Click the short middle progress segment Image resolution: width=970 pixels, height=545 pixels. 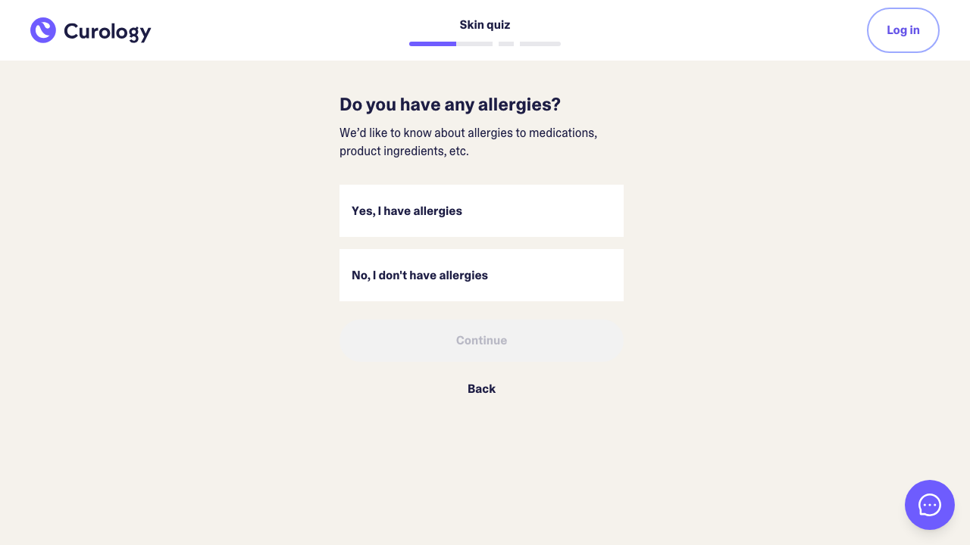pyautogui.click(x=506, y=44)
